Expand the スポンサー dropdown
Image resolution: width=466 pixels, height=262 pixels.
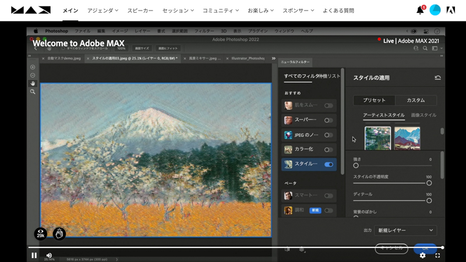298,10
